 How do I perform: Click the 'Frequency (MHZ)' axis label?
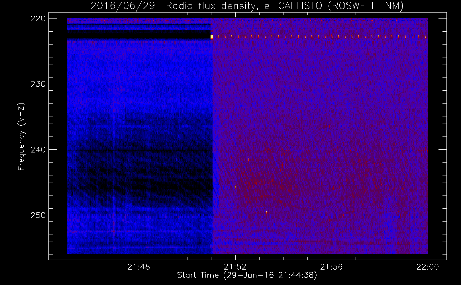tap(21, 137)
